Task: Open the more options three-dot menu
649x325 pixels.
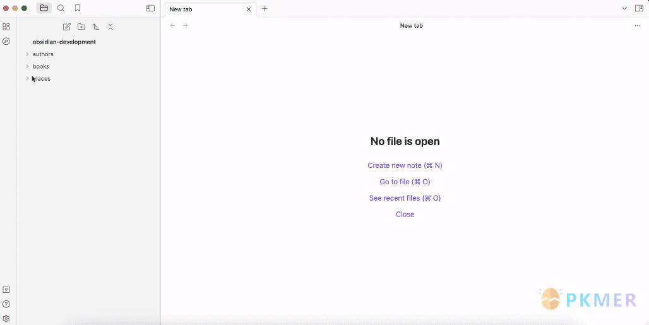Action: (638, 26)
